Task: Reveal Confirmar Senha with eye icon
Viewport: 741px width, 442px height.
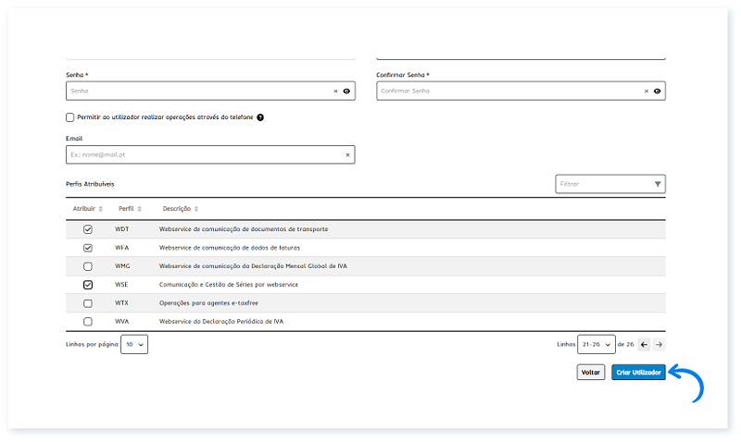Action: point(657,92)
